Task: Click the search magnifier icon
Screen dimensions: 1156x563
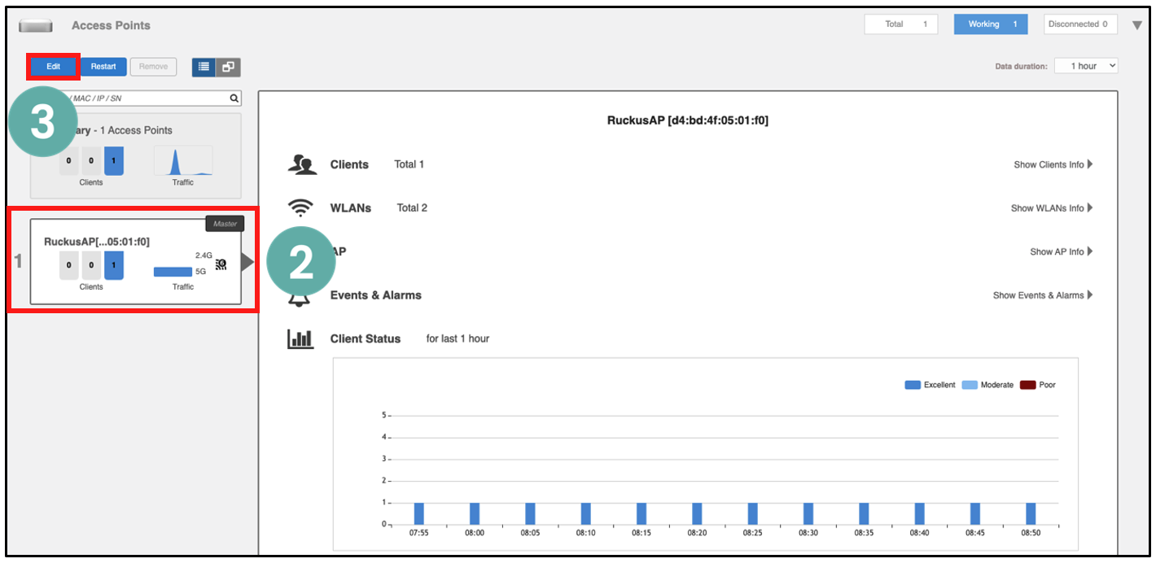Action: [x=234, y=98]
